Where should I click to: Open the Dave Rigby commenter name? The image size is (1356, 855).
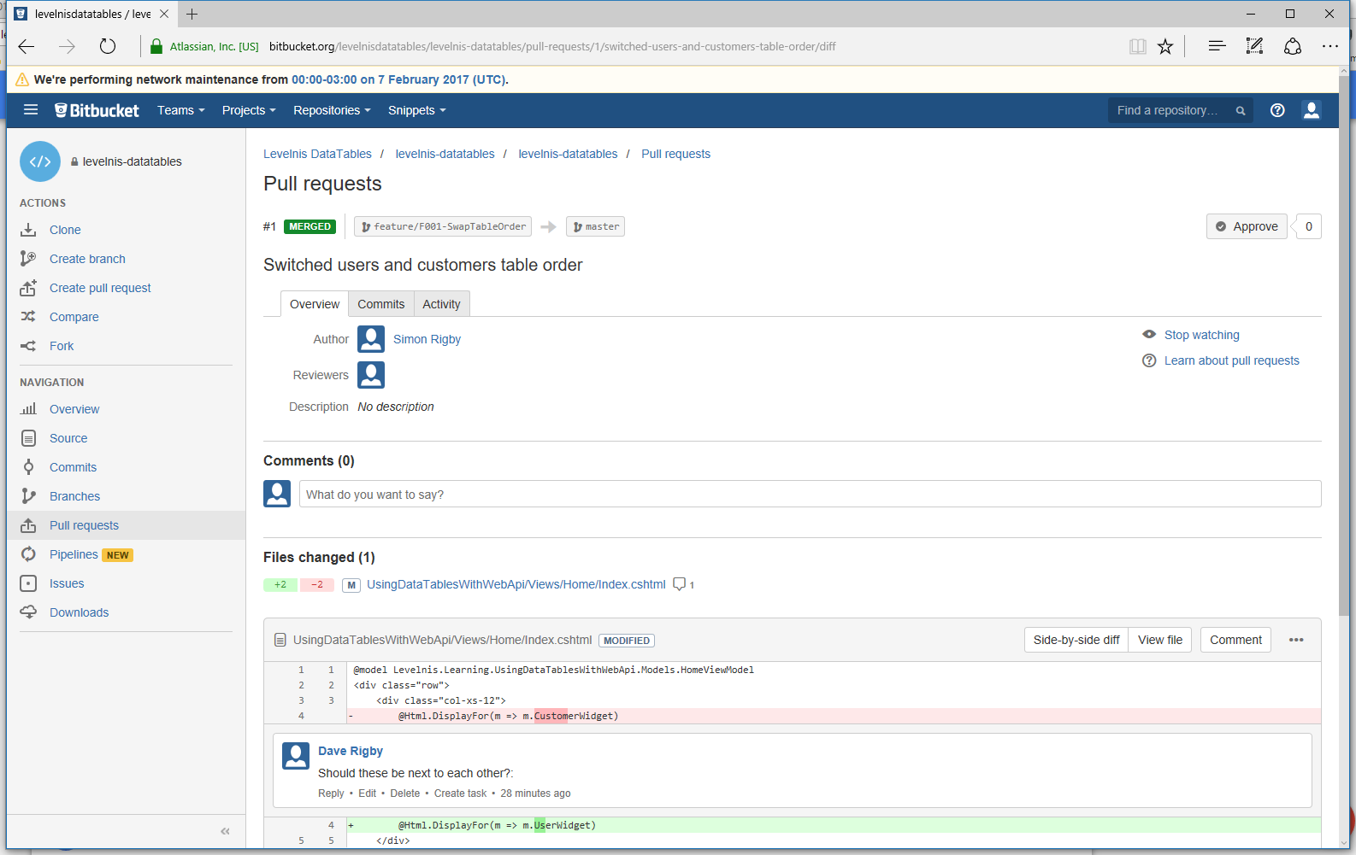click(351, 751)
